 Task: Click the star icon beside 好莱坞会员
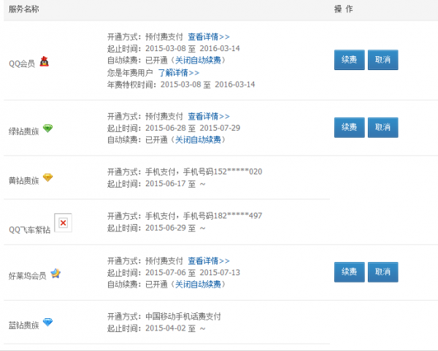tap(55, 274)
